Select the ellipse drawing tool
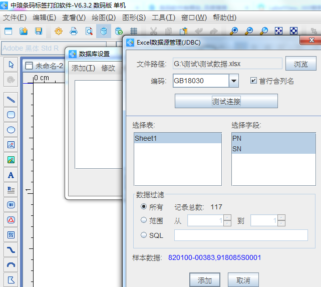The height and width of the screenshot is (287, 321). pos(11,130)
